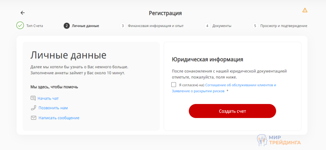Click the step 3 number circle
Image resolution: width=326 pixels, height=150 pixels.
click(x=123, y=26)
